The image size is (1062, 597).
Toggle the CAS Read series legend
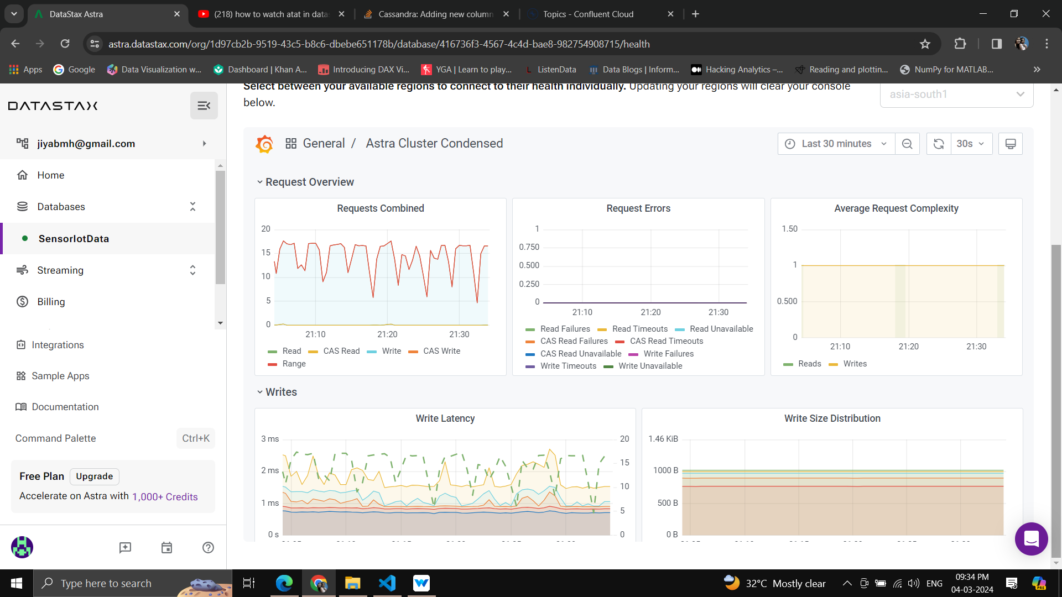point(341,351)
